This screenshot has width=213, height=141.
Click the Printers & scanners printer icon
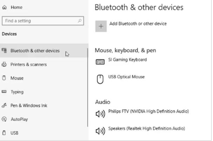point(4,64)
